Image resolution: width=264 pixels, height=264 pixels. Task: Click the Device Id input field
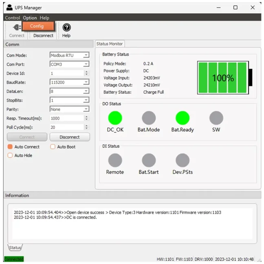tap(67, 73)
